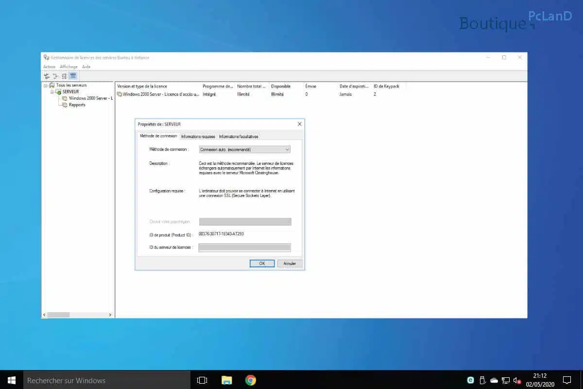Click the Programme de... column header
The image size is (583, 389).
click(x=218, y=86)
